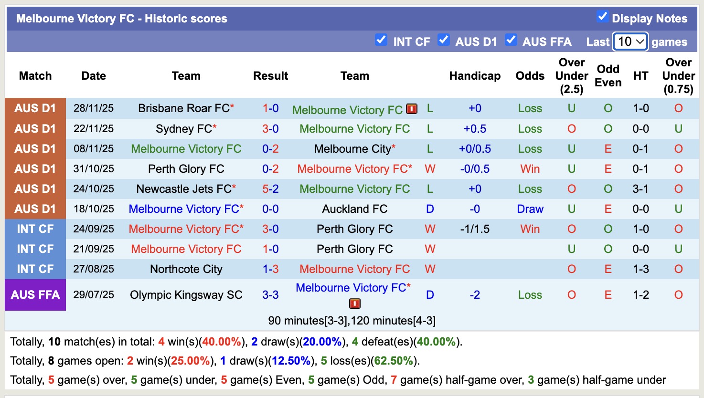Viewport: 704px width, 398px height.
Task: Click the AUS FFA competition badge
Action: pos(35,295)
